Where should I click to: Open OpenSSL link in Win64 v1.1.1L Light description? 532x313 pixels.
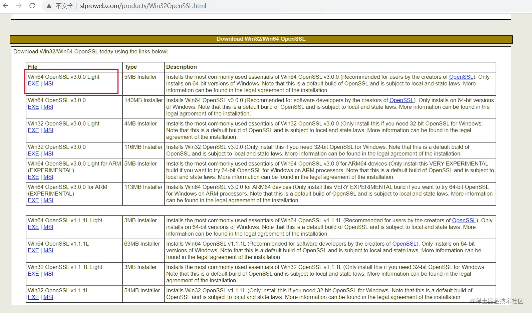click(x=464, y=220)
